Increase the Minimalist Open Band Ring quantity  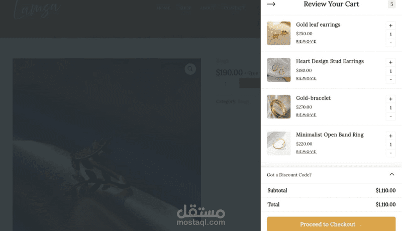click(x=391, y=136)
